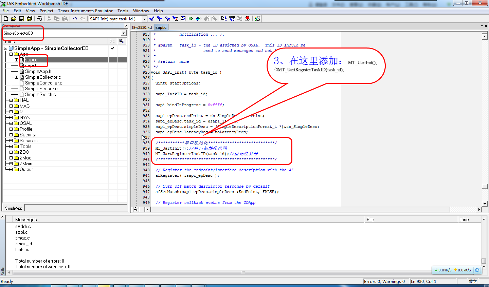The width and height of the screenshot is (489, 287).
Task: Open the function list dropdown arrow
Action: click(144, 19)
